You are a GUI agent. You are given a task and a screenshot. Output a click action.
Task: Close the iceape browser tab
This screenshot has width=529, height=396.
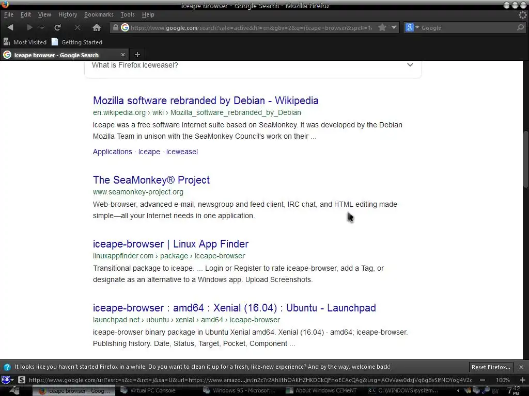point(123,55)
